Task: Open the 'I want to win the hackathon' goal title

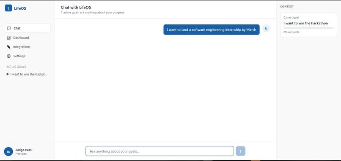Action: point(305,23)
